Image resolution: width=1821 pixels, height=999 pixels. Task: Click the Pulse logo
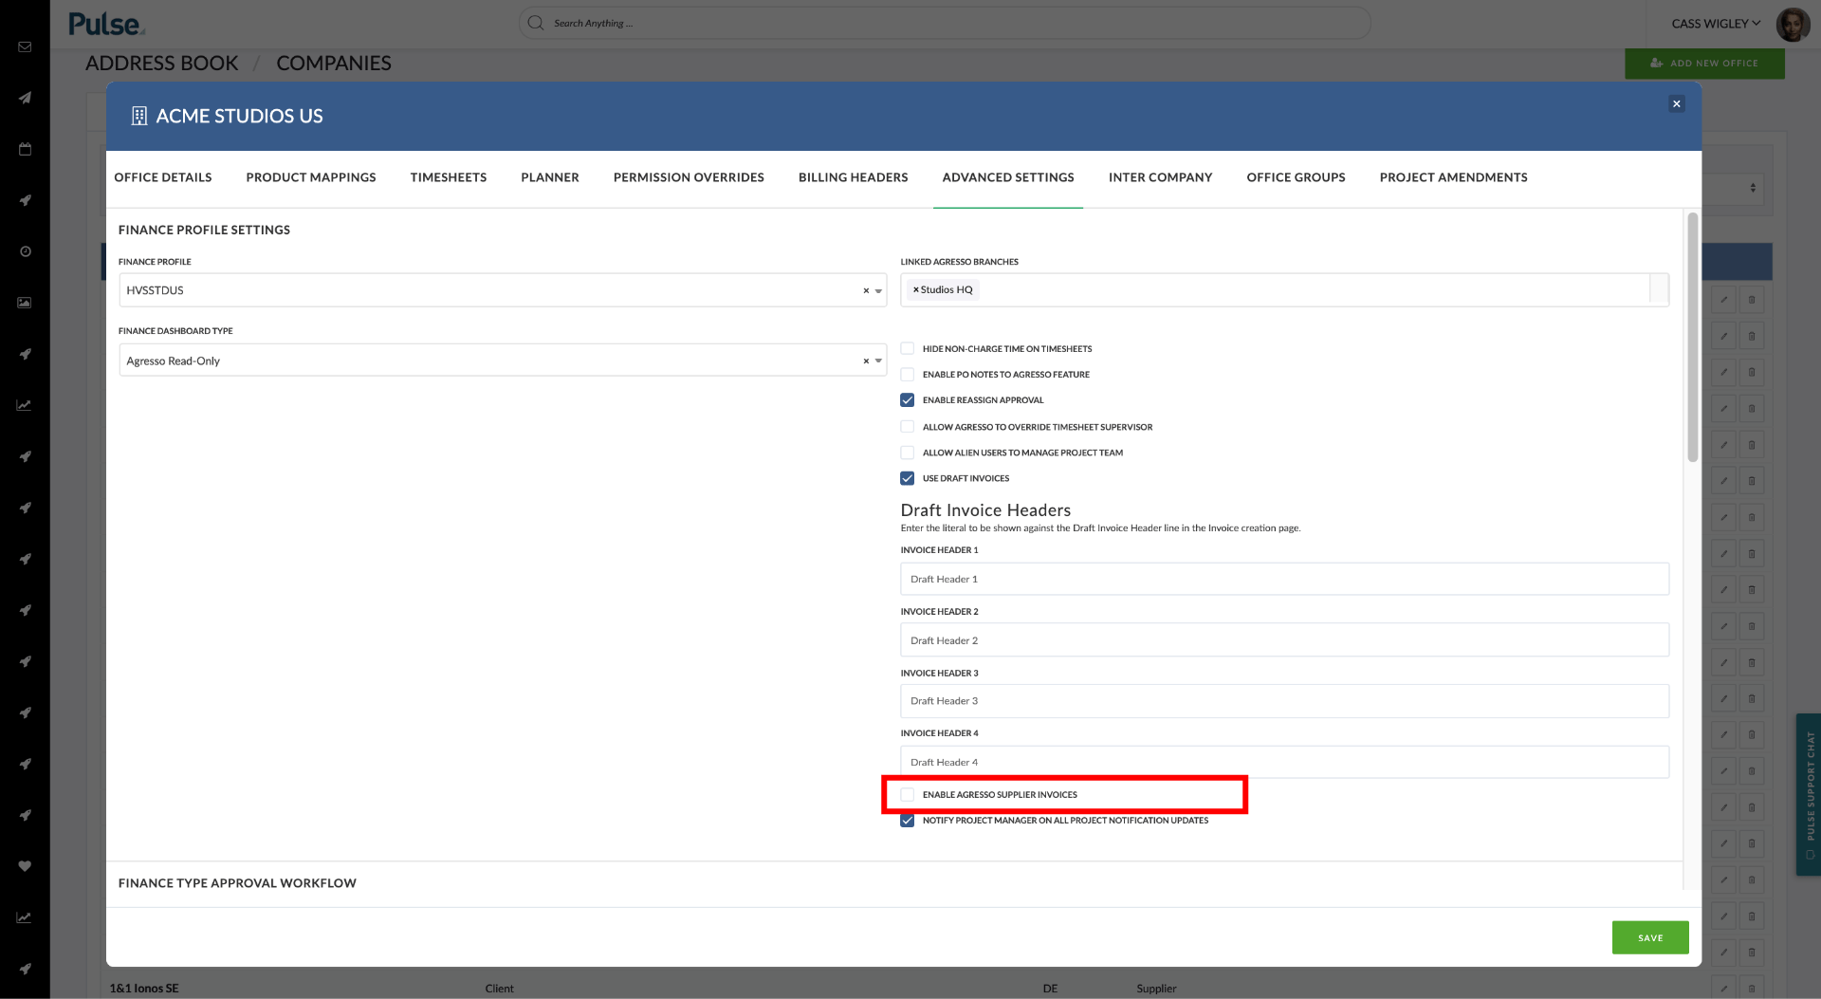click(106, 24)
